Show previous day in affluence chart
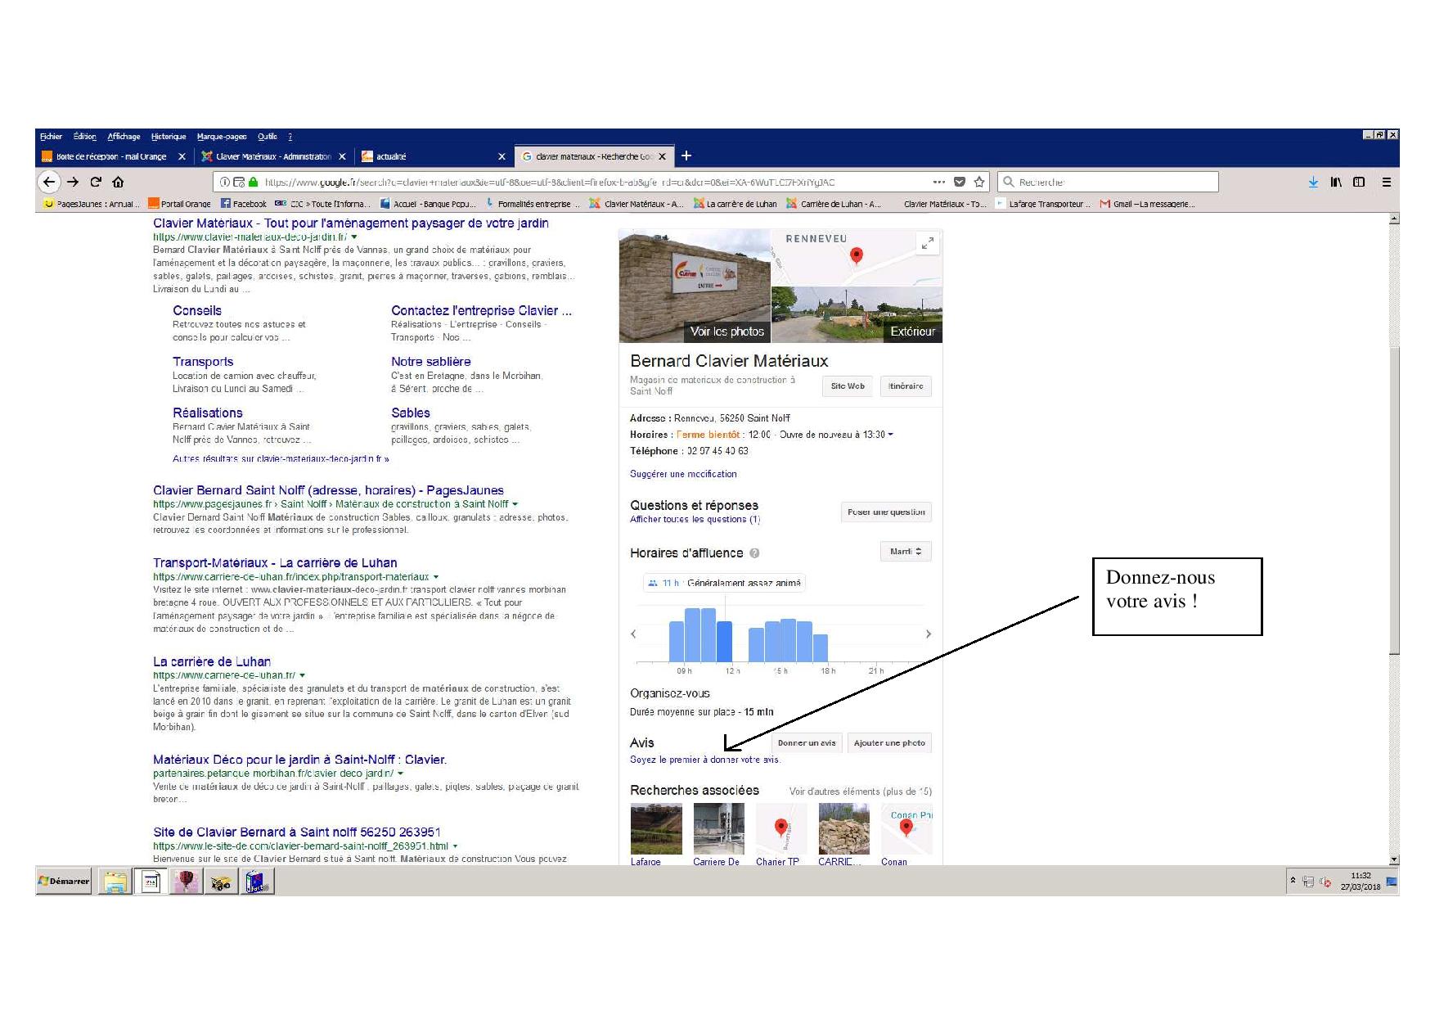The height and width of the screenshot is (1015, 1435). 633,634
